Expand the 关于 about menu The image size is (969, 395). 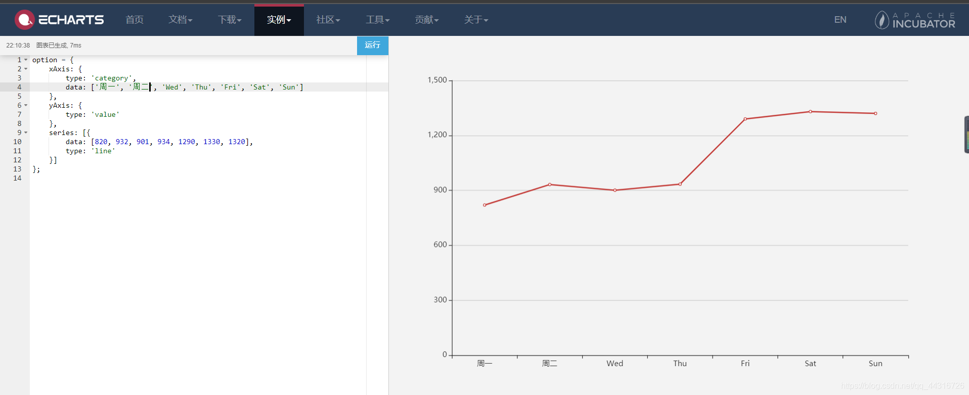[476, 20]
